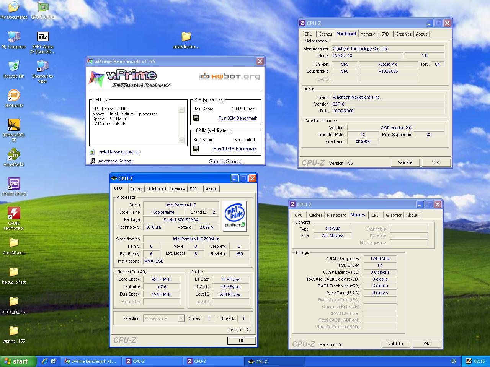The width and height of the screenshot is (490, 367).
Task: Open the Windows Start menu
Action: (18, 361)
